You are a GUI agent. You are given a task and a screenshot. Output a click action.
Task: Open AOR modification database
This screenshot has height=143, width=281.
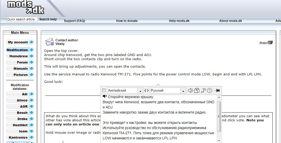pos(20,106)
